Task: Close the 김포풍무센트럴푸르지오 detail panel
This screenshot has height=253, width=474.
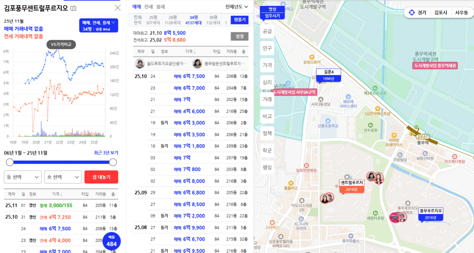Action: pos(118,8)
